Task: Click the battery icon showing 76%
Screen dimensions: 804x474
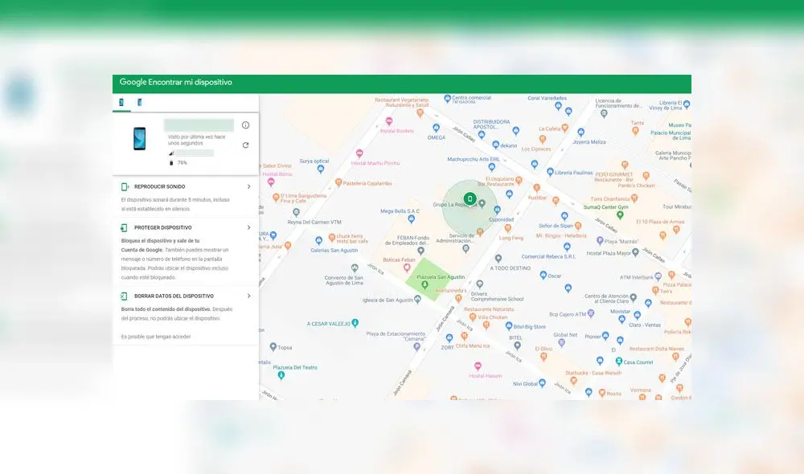Action: pyautogui.click(x=171, y=163)
